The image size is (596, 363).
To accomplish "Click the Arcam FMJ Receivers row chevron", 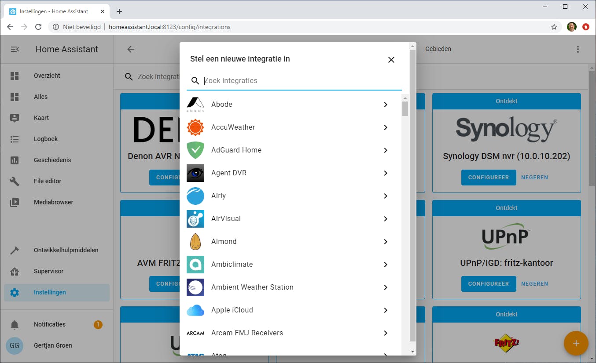I will pos(386,333).
